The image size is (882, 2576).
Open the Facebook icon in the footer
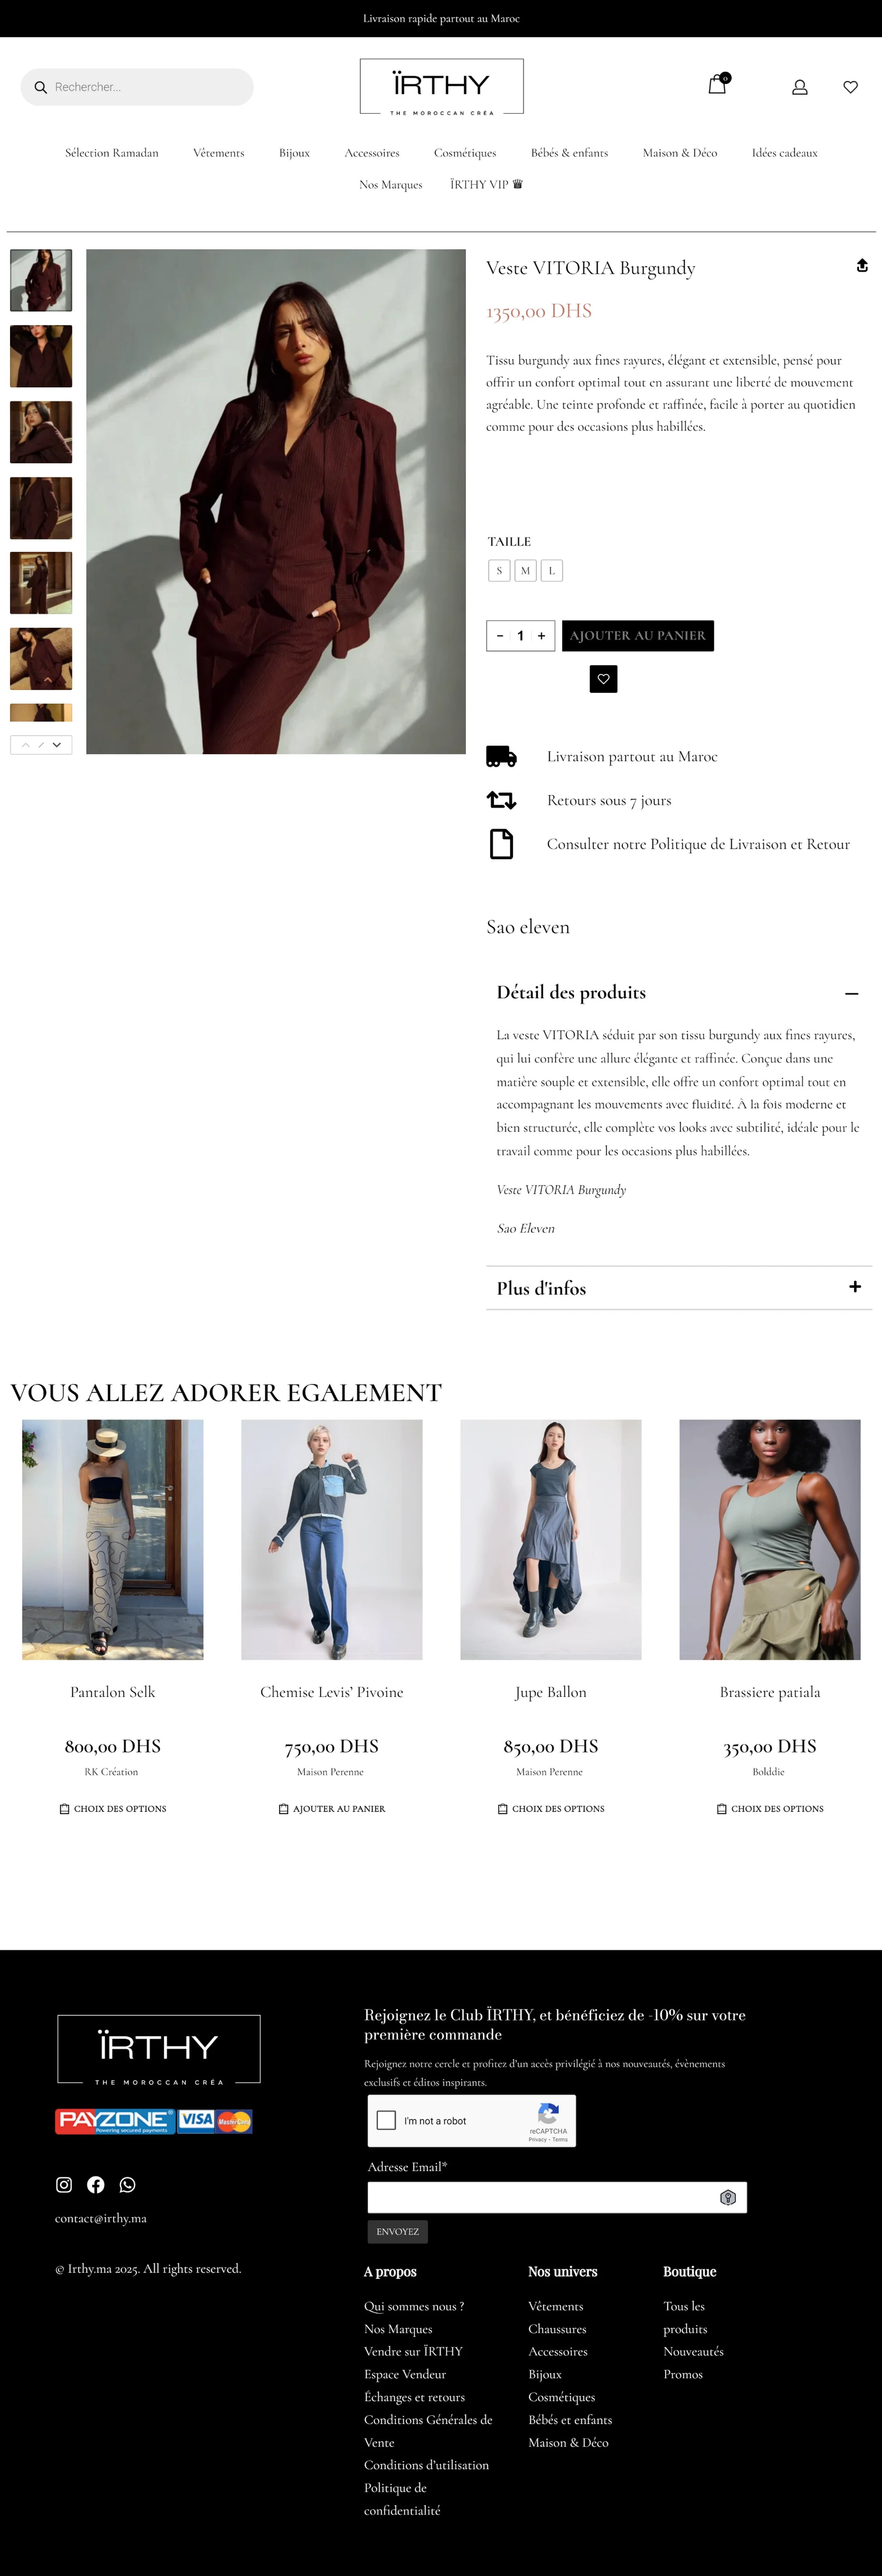pyautogui.click(x=96, y=2185)
